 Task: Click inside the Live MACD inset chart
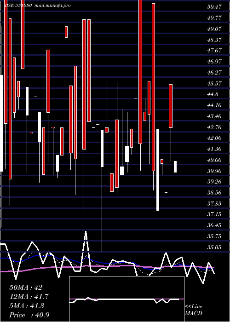(x=126, y=299)
